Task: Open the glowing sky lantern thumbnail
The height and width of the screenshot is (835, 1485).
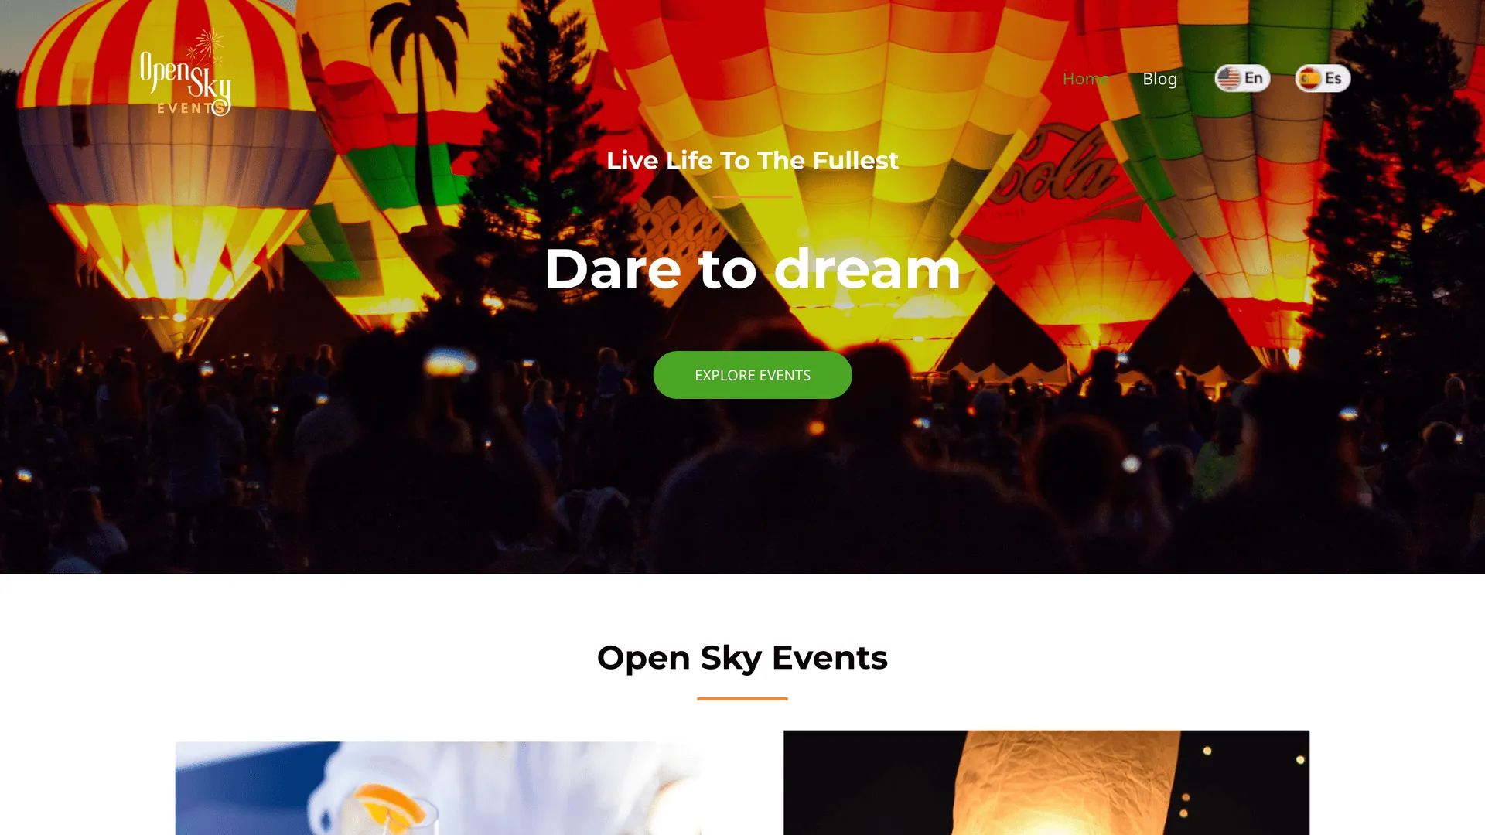Action: point(1046,782)
